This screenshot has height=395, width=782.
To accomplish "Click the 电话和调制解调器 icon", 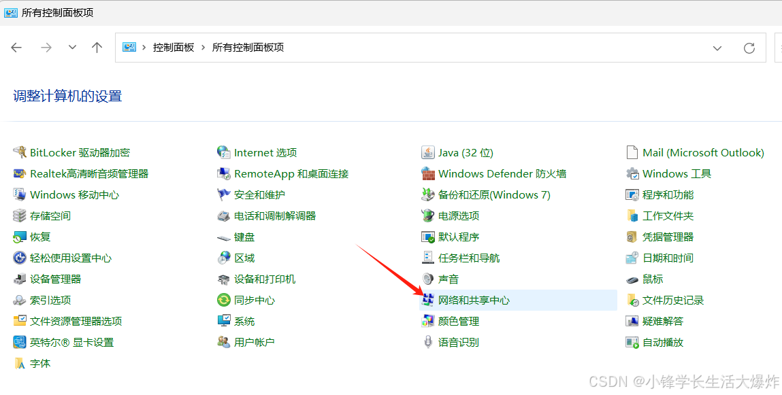I will pos(223,216).
